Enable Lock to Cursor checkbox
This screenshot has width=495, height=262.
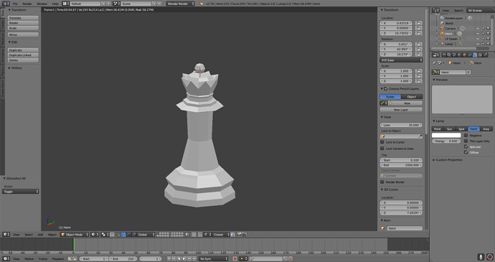(x=382, y=142)
